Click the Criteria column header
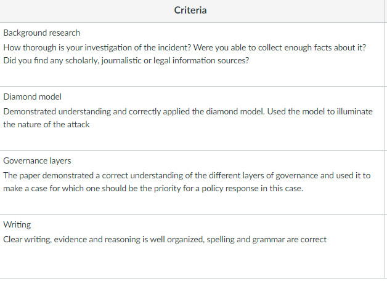387x281 pixels. click(x=190, y=10)
